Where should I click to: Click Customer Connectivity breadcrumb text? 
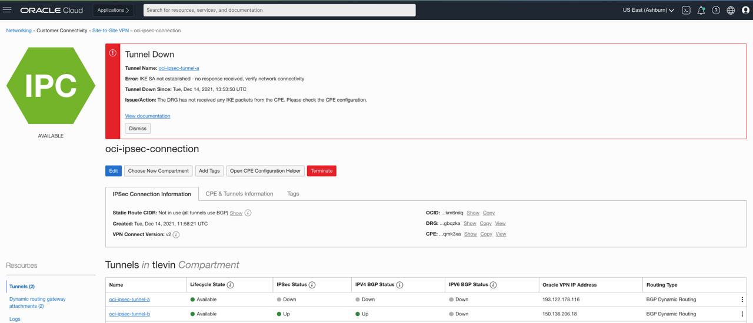pyautogui.click(x=62, y=31)
